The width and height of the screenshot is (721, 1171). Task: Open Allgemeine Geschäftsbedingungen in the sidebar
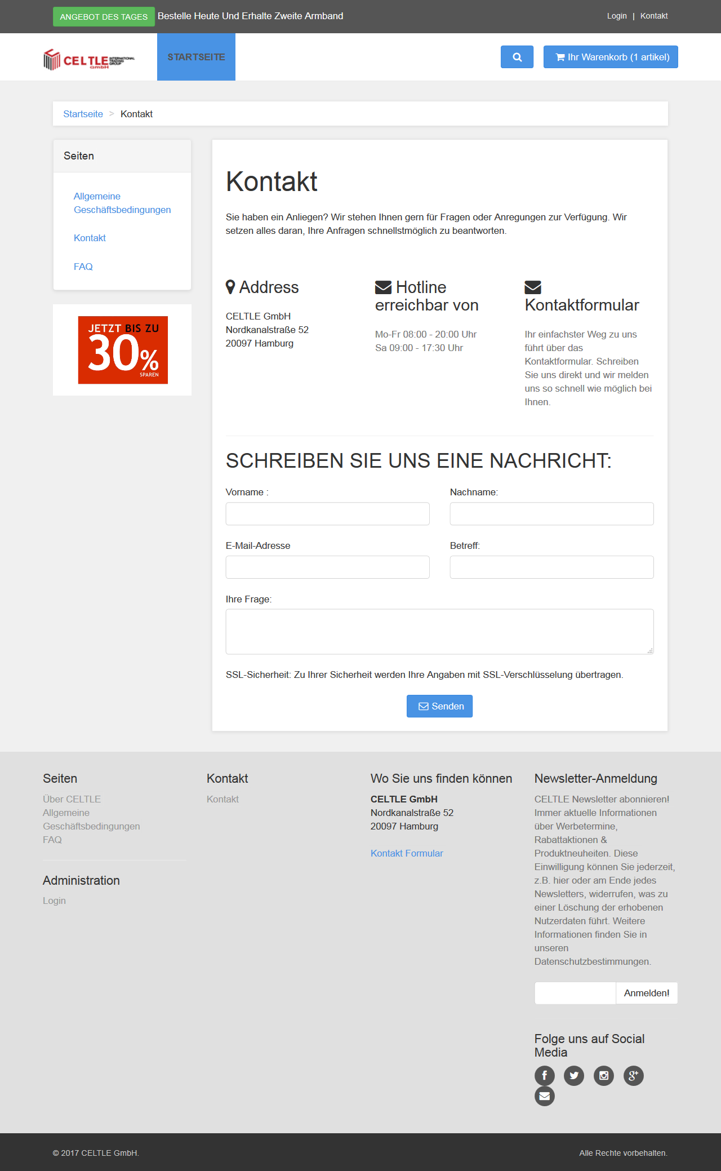(x=122, y=203)
